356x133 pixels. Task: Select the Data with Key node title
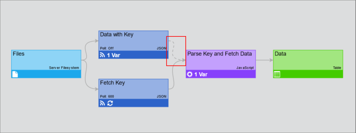click(x=117, y=34)
